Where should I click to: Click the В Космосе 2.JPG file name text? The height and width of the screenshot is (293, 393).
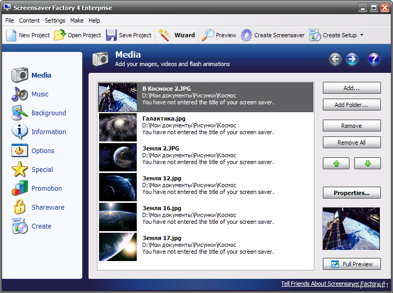point(167,89)
